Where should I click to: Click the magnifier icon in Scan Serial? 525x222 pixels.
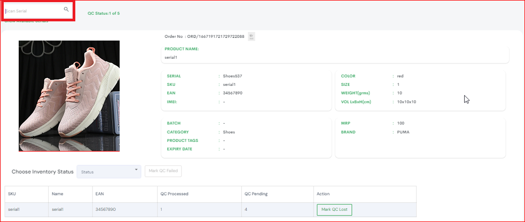pyautogui.click(x=66, y=10)
